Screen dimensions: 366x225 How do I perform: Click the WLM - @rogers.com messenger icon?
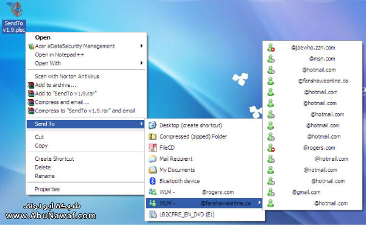pyautogui.click(x=152, y=192)
